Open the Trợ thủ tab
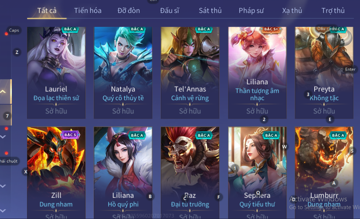Screen dimensions: 360x219 point(333,11)
